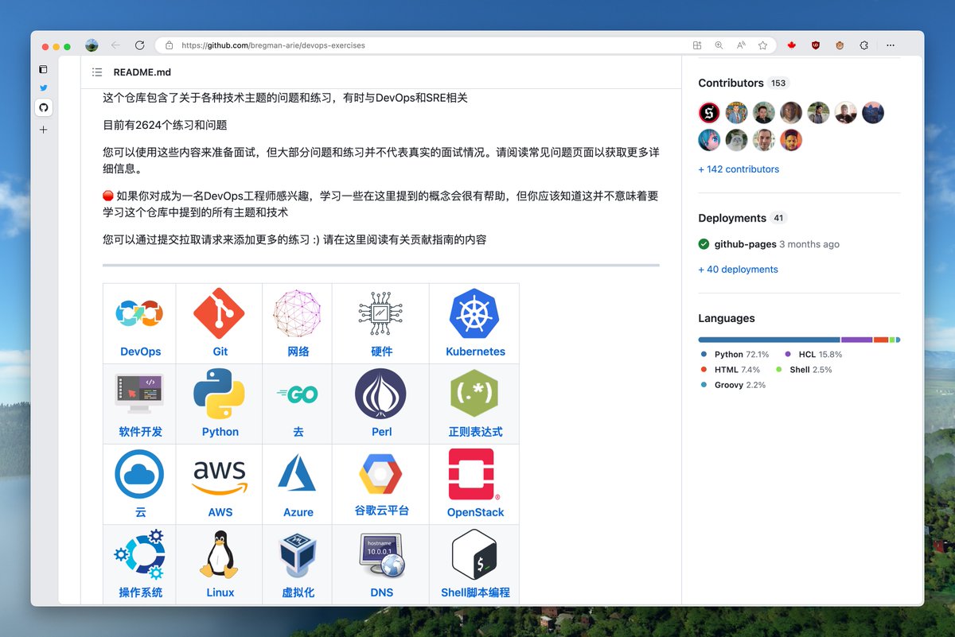Open the '软件开发' text link
955x637 pixels.
[140, 432]
